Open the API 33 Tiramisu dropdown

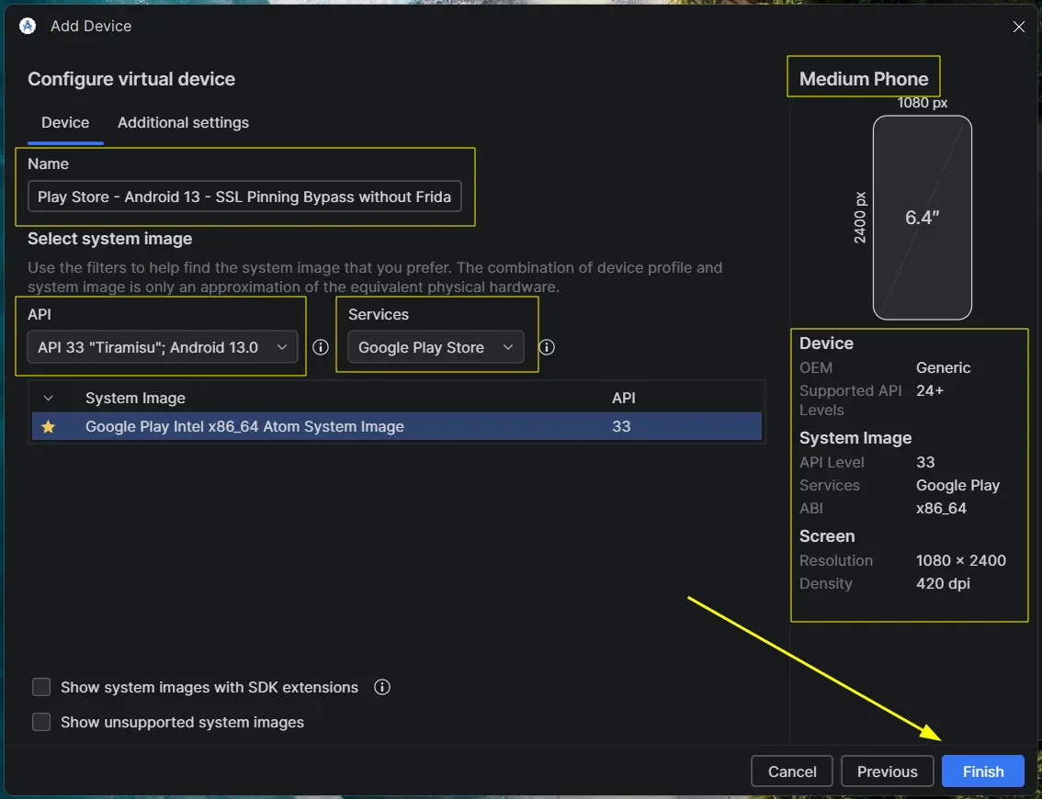pyautogui.click(x=162, y=347)
